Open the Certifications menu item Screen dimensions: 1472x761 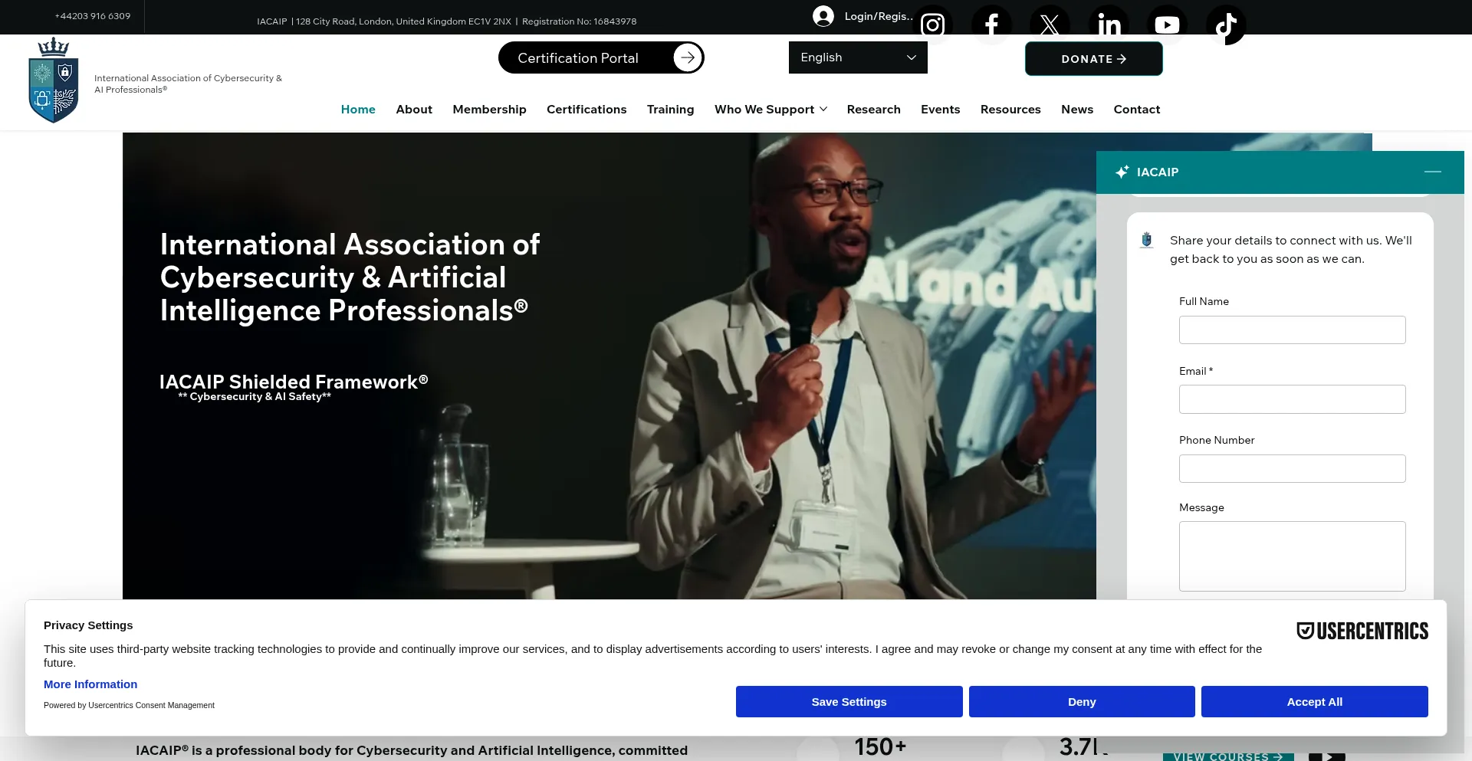tap(586, 110)
